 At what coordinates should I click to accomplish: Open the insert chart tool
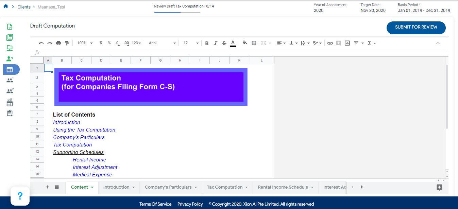coord(347,43)
